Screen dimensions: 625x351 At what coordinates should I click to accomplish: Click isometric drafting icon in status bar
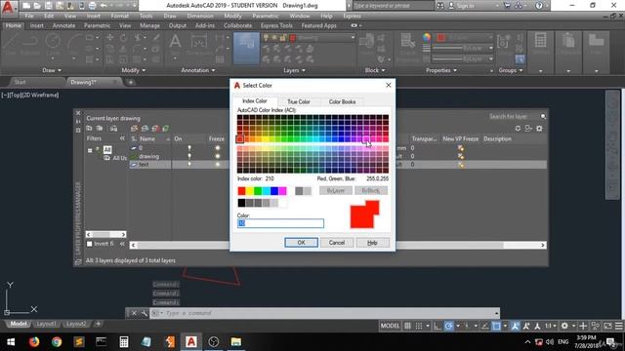(x=467, y=326)
